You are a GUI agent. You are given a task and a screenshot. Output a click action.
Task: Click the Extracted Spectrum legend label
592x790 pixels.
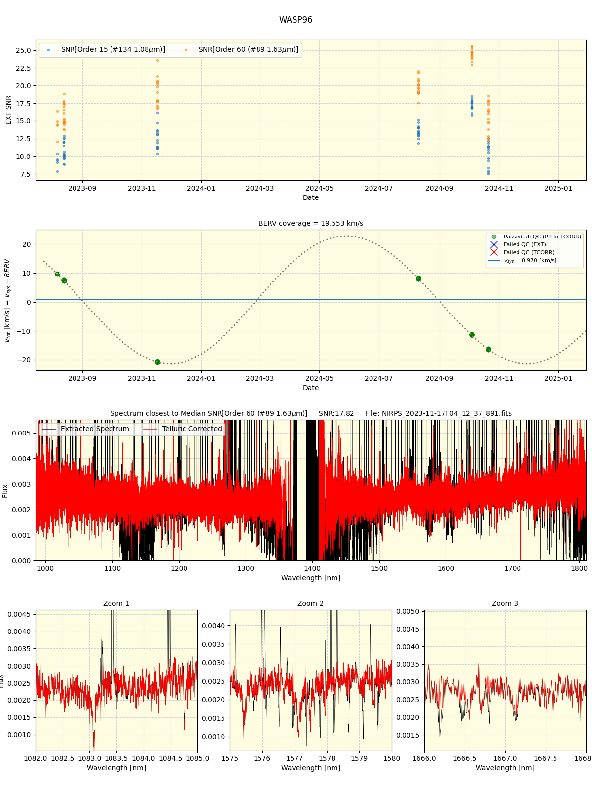pyautogui.click(x=95, y=429)
